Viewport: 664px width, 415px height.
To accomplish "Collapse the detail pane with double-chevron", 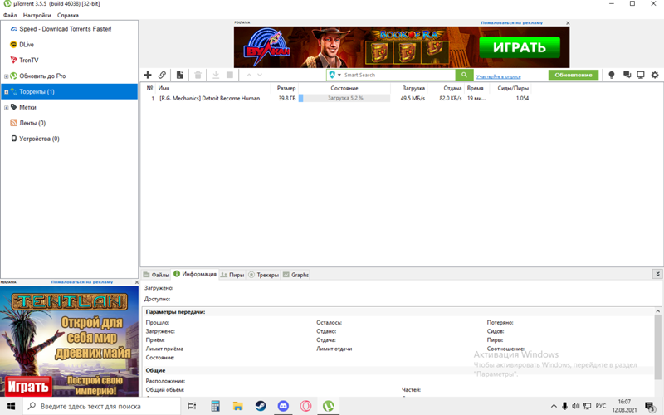I will point(657,274).
